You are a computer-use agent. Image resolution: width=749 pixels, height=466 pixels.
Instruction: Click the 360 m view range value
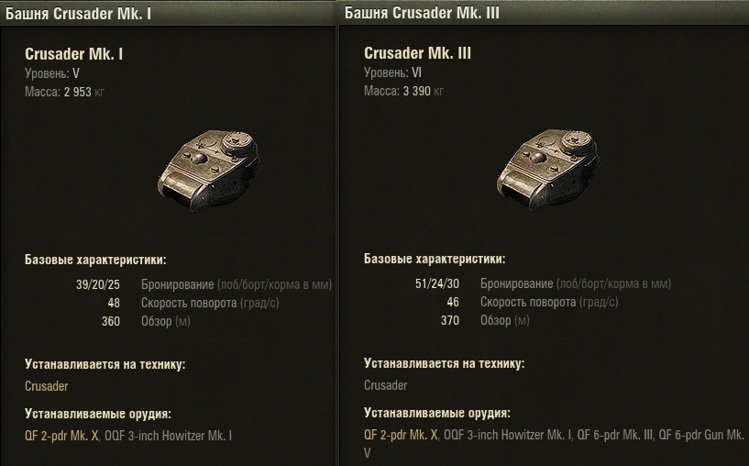click(111, 321)
